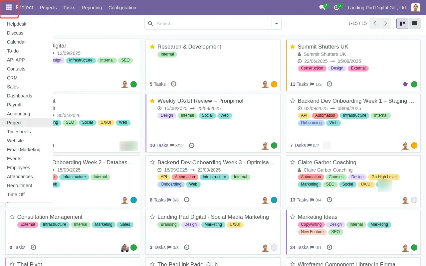Open the Configuration menu dropdown
Viewport: 426px width, 266px height.
[x=122, y=8]
